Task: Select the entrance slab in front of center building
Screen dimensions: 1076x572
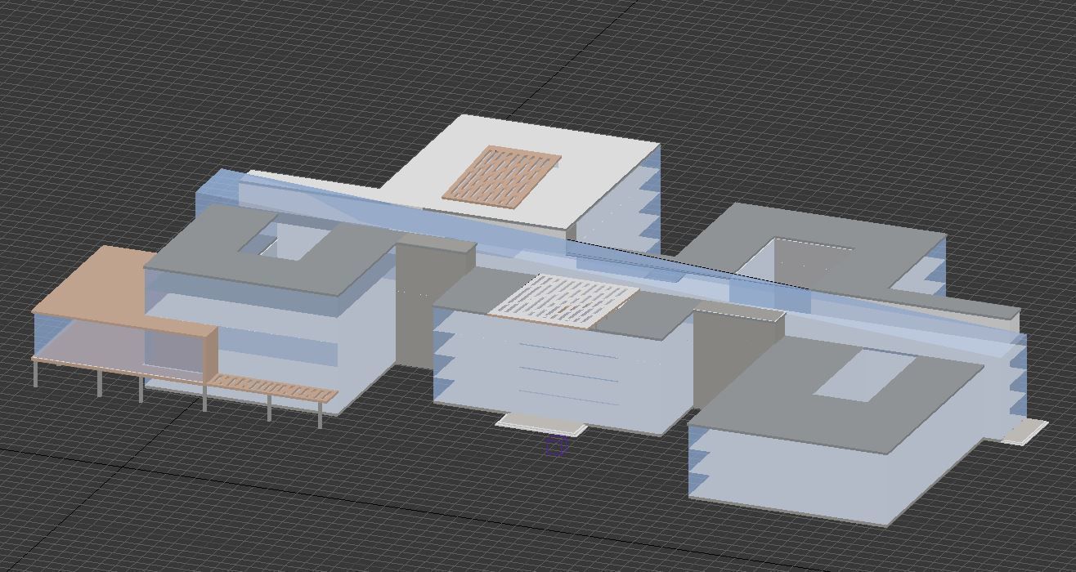Action: (x=541, y=424)
